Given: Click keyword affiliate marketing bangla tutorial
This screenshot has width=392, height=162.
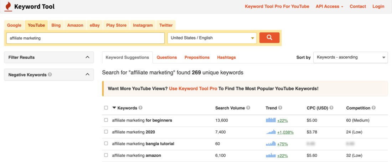Looking at the screenshot, I should pyautogui.click(x=143, y=144).
